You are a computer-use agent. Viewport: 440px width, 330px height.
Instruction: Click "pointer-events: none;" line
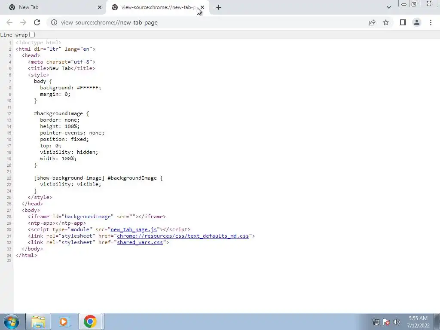pyautogui.click(x=72, y=133)
